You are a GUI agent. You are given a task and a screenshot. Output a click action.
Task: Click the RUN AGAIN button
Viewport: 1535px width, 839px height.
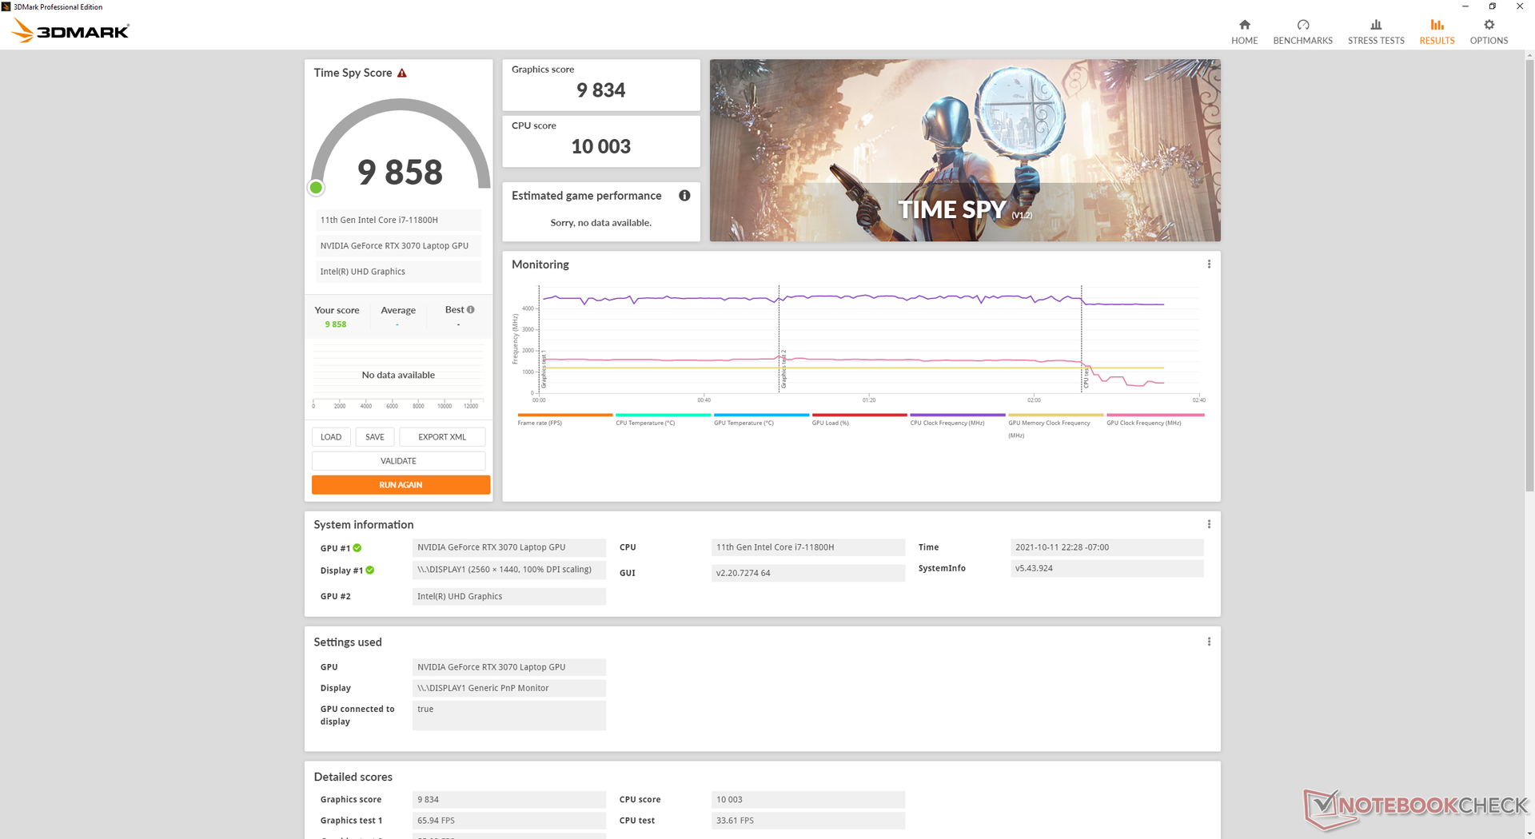click(x=401, y=485)
